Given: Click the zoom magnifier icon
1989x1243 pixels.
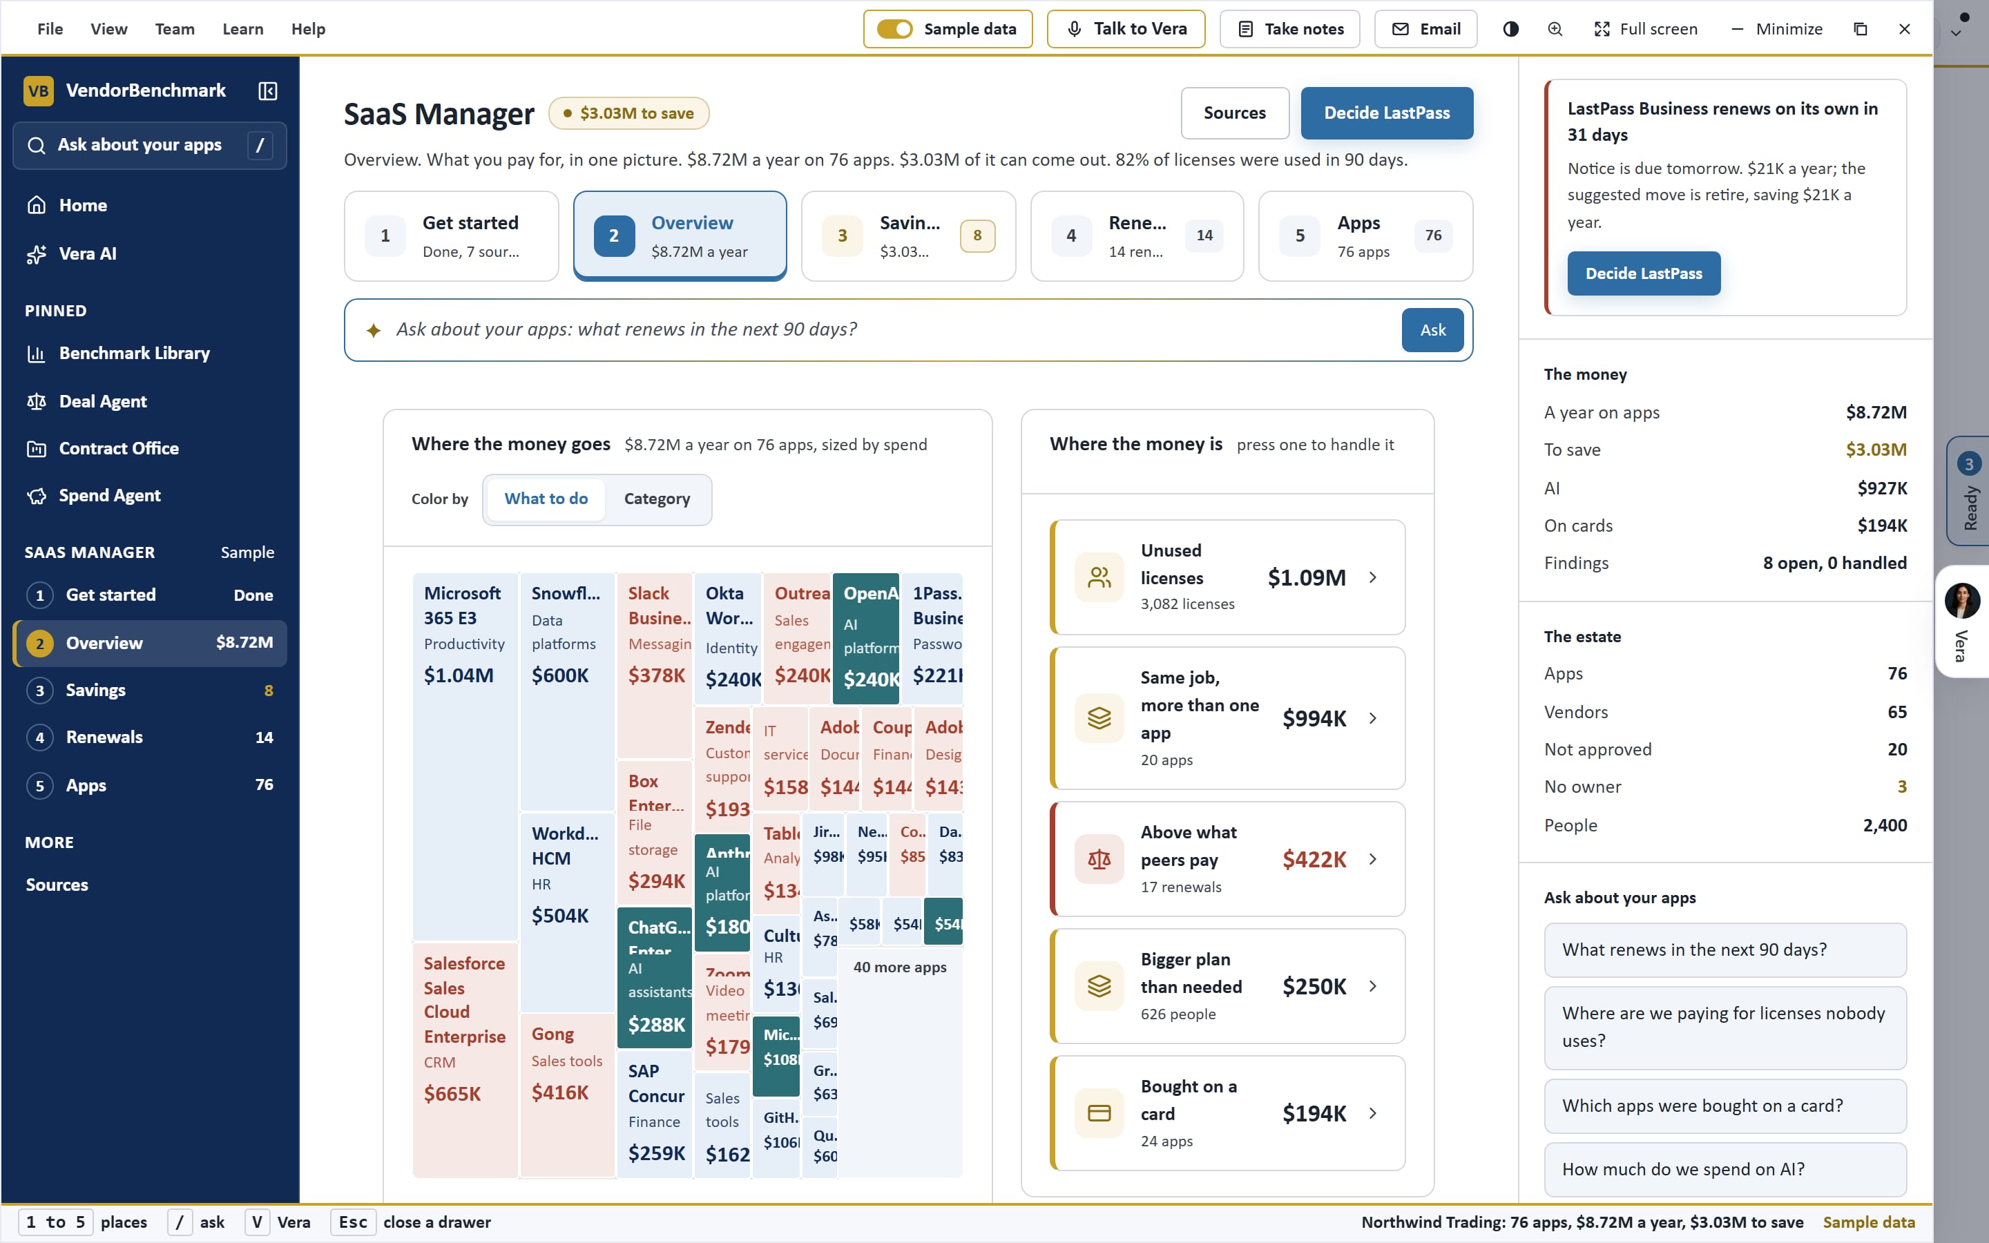Looking at the screenshot, I should (x=1555, y=29).
